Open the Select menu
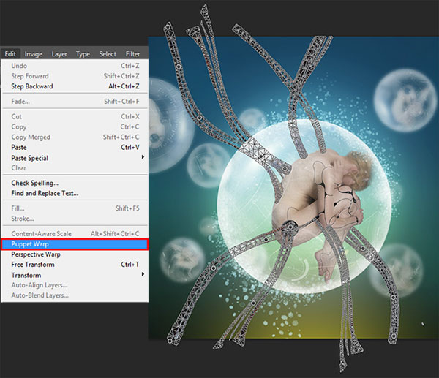The height and width of the screenshot is (378, 439). (x=108, y=53)
